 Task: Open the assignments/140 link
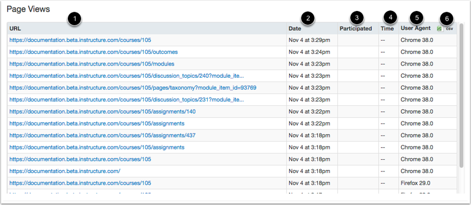pyautogui.click(x=102, y=111)
